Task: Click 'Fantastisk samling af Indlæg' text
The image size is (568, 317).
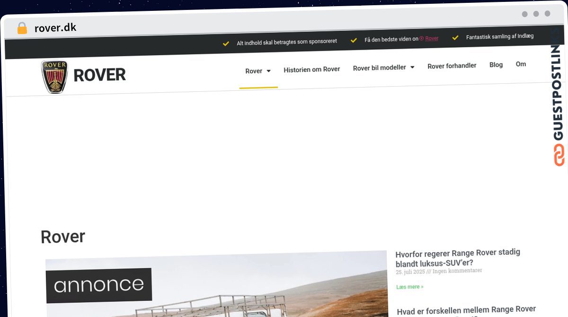Action: point(500,36)
